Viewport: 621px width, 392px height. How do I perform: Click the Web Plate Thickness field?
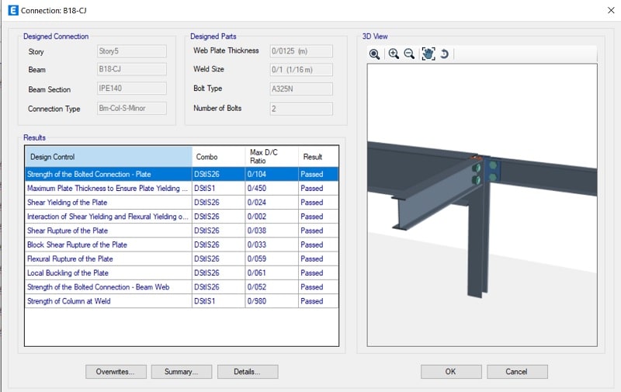point(301,51)
